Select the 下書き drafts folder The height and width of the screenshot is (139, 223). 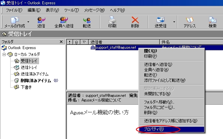[x=26, y=87]
